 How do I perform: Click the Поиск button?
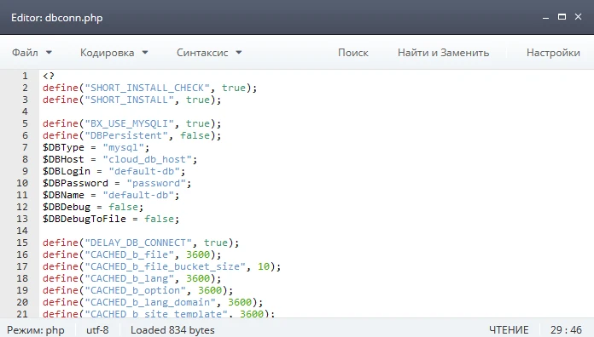[353, 53]
